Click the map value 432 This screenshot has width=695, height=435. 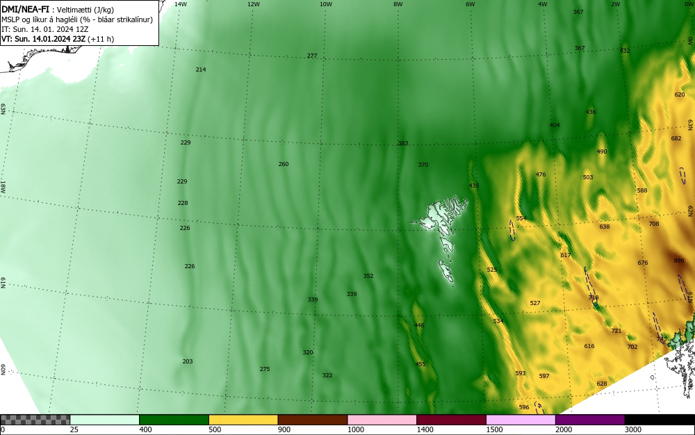pyautogui.click(x=625, y=51)
